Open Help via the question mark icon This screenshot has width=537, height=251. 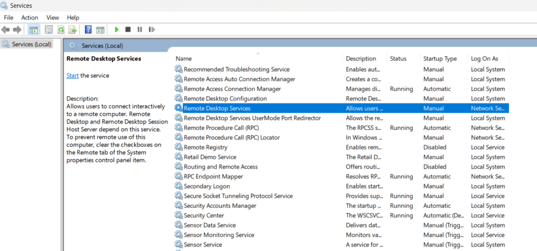88,30
